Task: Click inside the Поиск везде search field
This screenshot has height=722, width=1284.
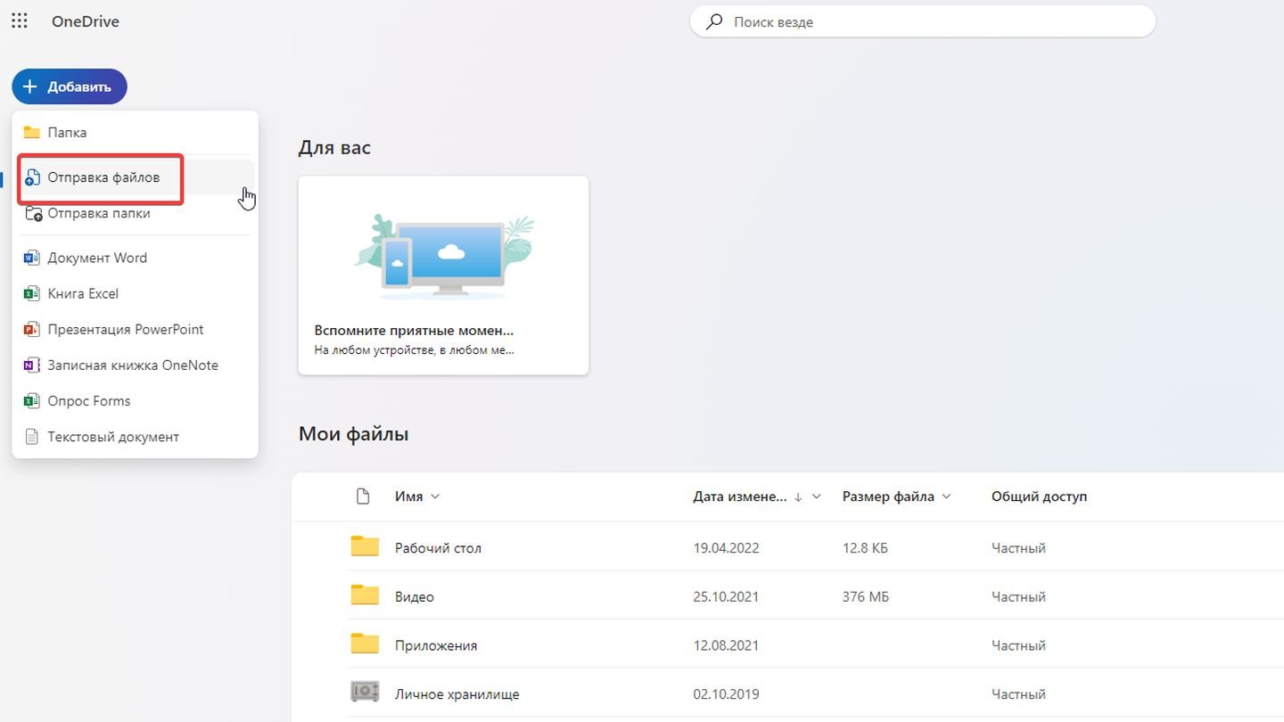Action: tap(923, 22)
